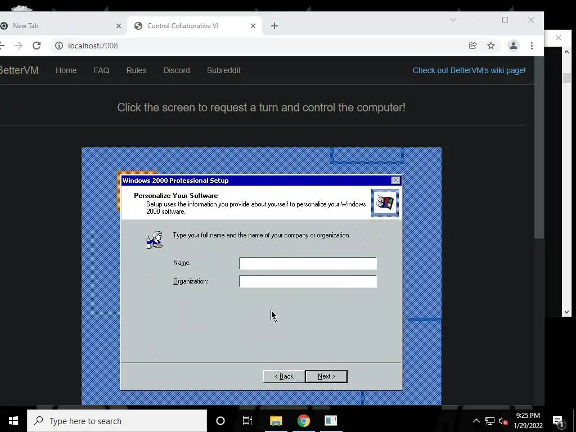Open the Windows Start menu

pos(13,421)
